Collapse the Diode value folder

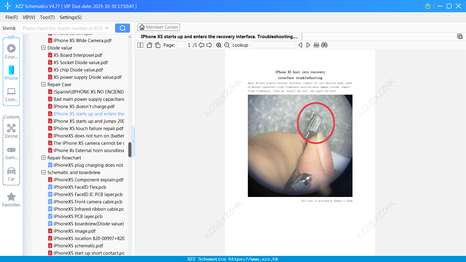pos(43,48)
